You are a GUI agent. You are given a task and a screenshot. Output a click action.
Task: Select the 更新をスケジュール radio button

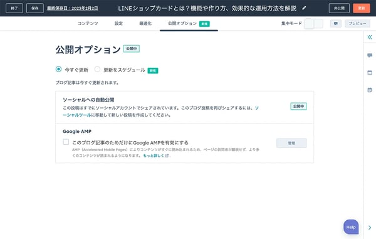click(97, 70)
